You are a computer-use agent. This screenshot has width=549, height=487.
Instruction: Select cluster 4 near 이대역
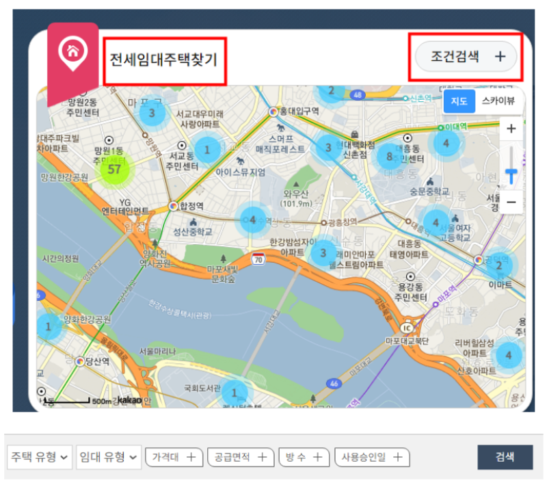click(446, 144)
